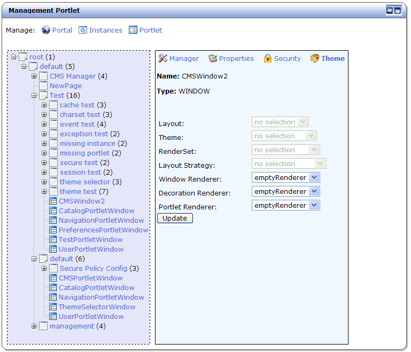Open the Decoration Renderer dropdown
Image resolution: width=411 pixels, height=352 pixels.
tap(314, 192)
